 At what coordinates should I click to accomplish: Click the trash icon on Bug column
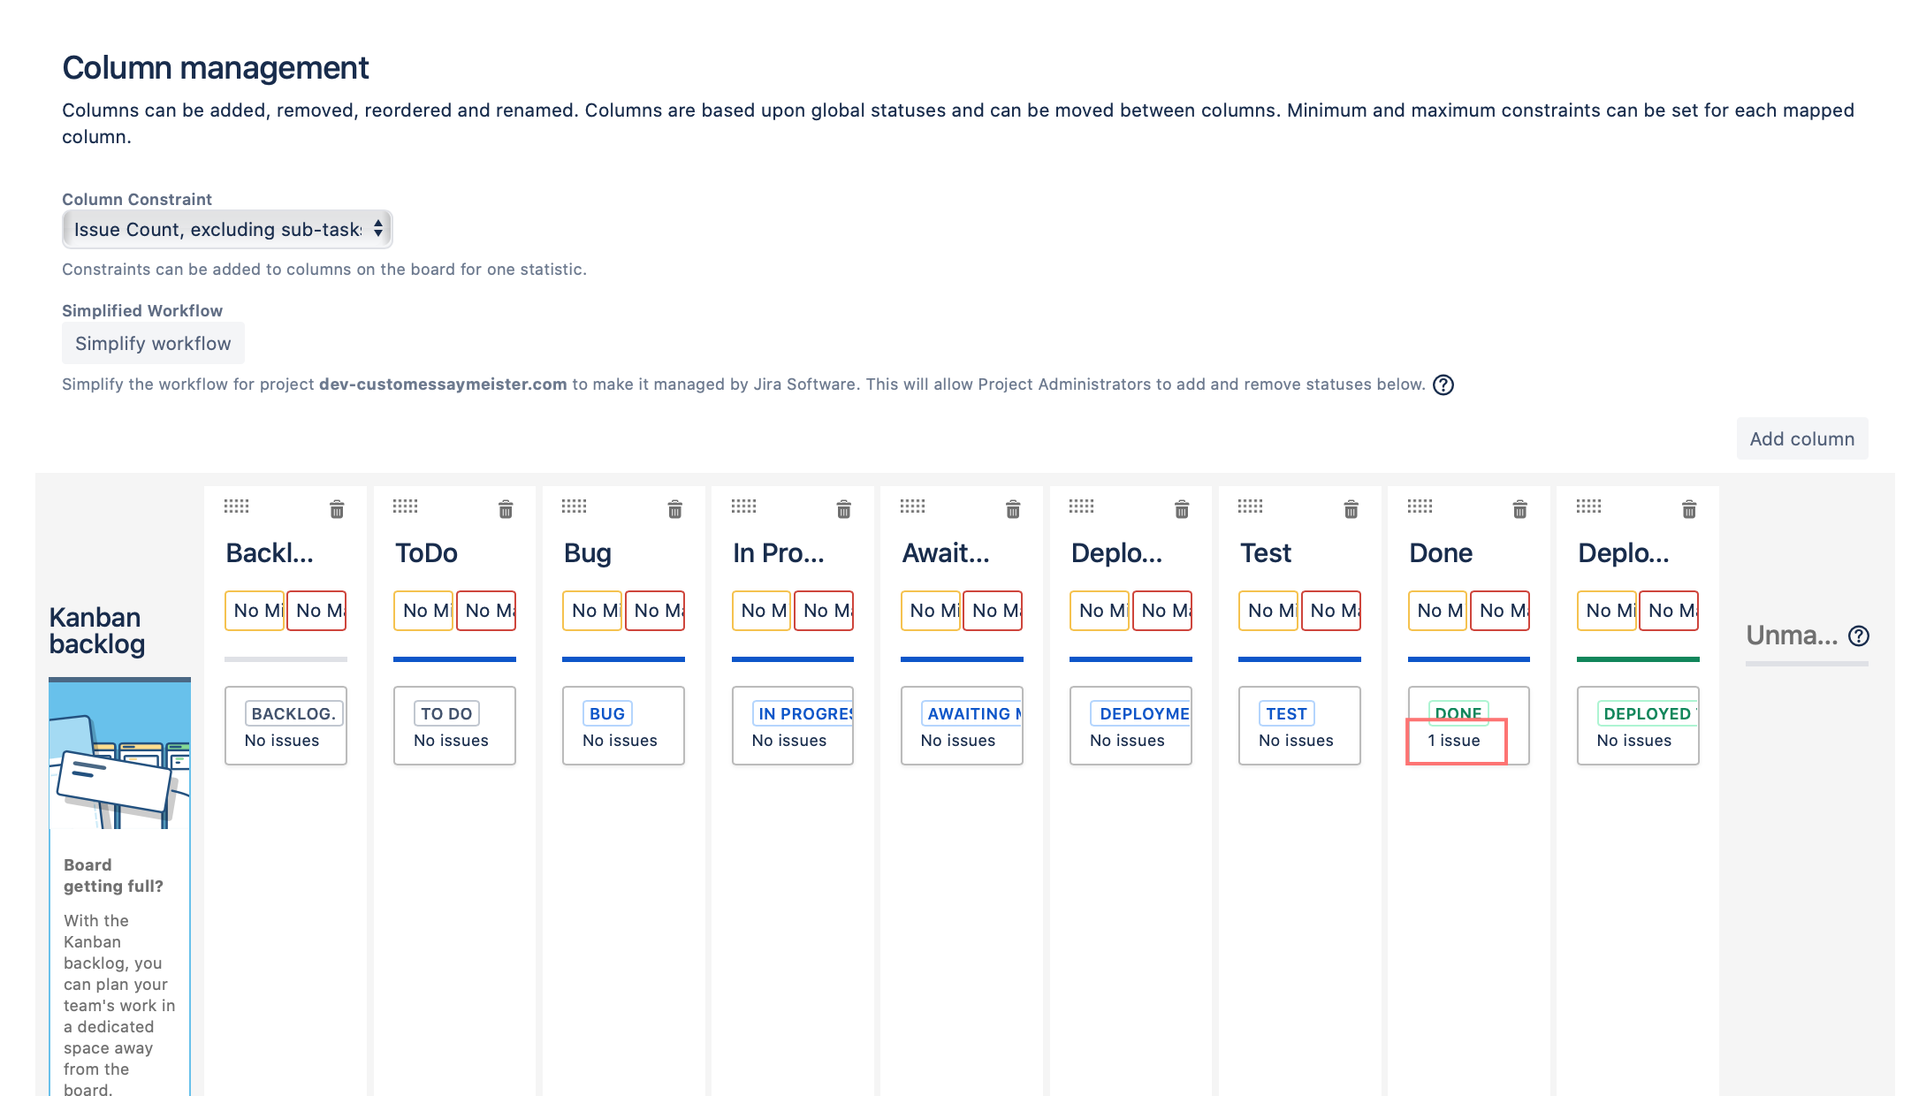pyautogui.click(x=674, y=509)
